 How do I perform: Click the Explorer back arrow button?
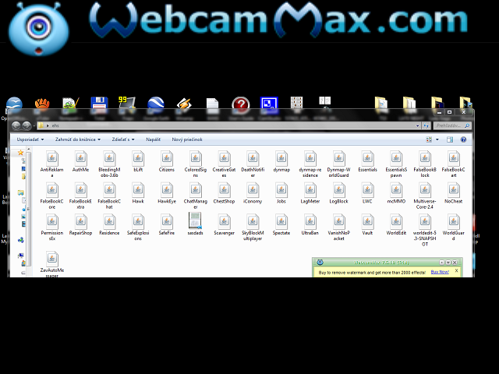[x=16, y=125]
